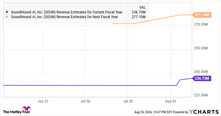Click the VAL column header
Viewport: 221px width, 116px height.
point(142,8)
